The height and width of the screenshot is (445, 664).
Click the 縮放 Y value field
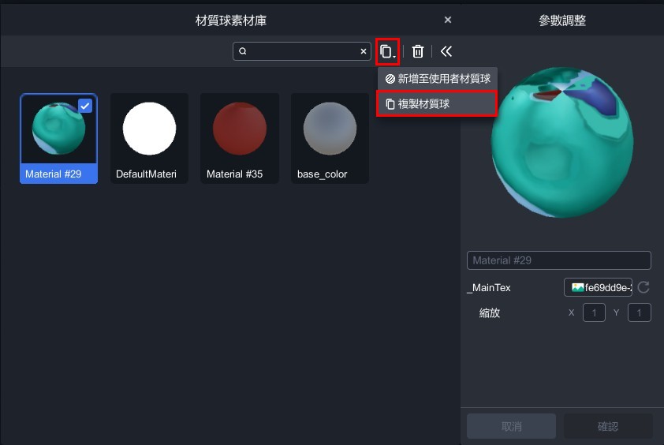639,313
